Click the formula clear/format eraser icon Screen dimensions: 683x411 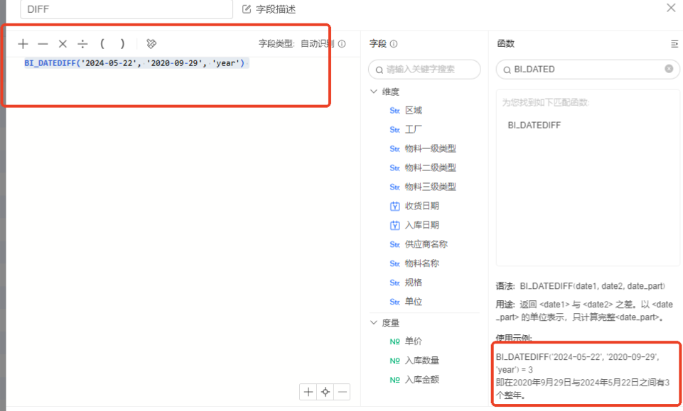[x=151, y=44]
